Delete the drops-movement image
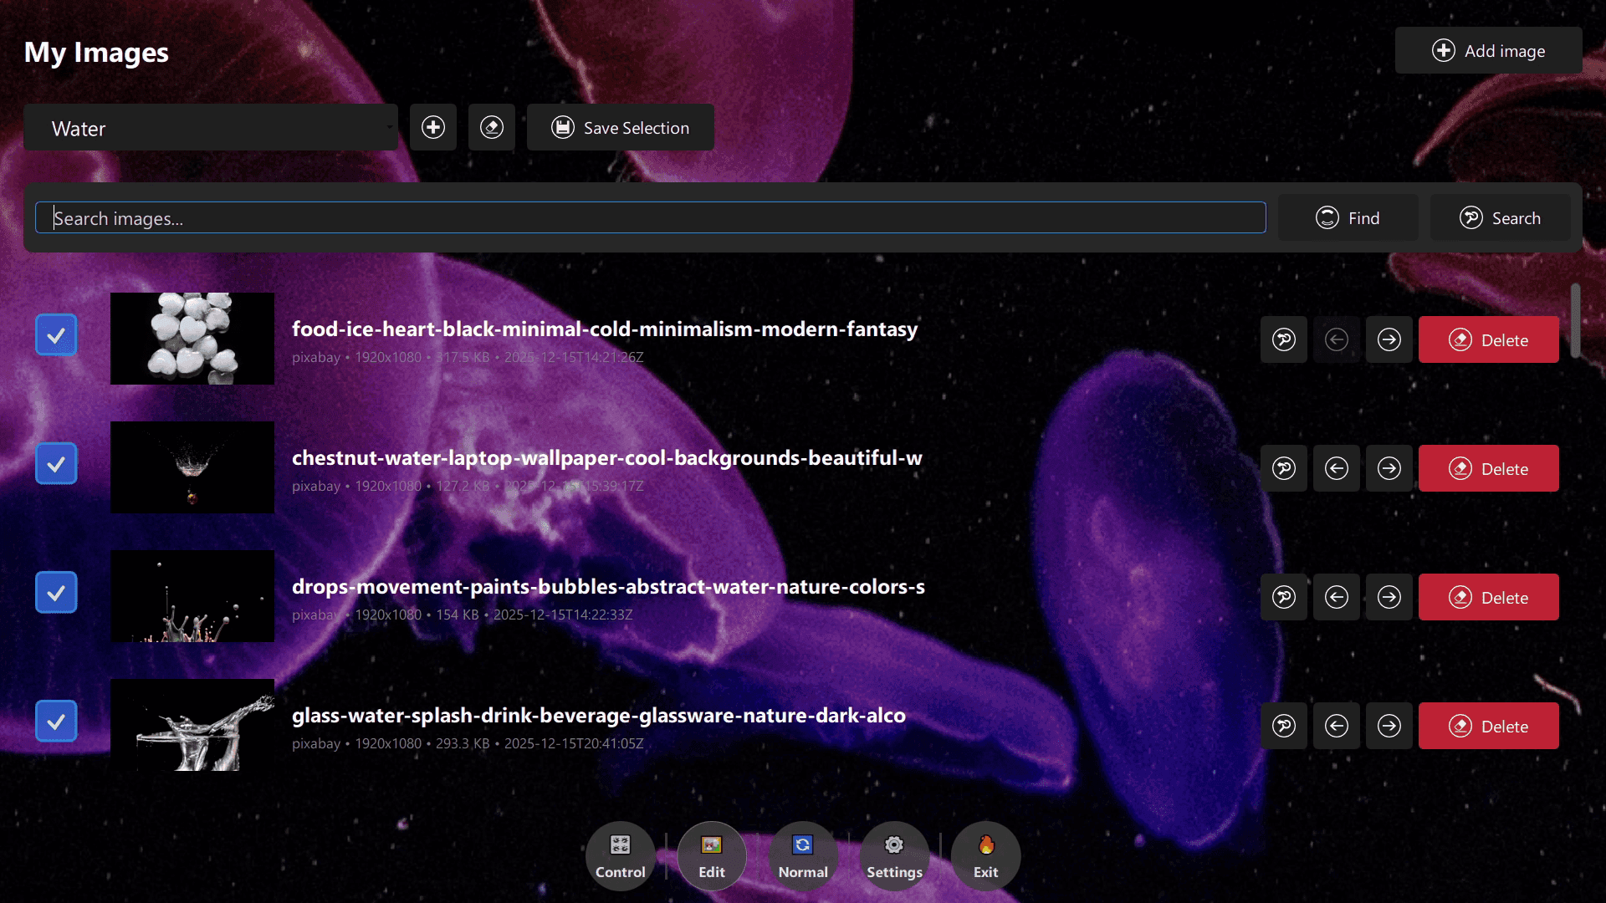 tap(1489, 597)
